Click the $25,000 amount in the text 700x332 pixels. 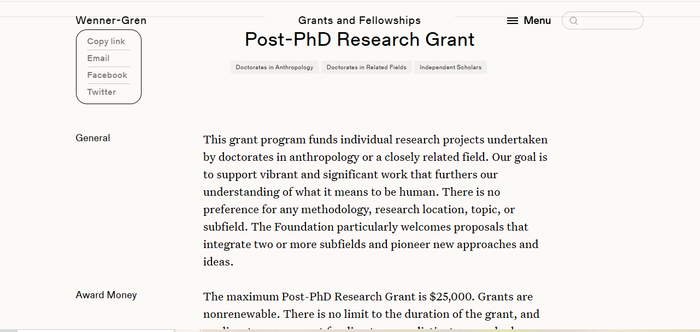452,297
